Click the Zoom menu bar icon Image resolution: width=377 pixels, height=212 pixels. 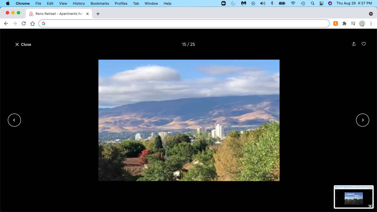(x=224, y=3)
